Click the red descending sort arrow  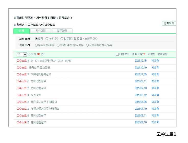point(144,54)
